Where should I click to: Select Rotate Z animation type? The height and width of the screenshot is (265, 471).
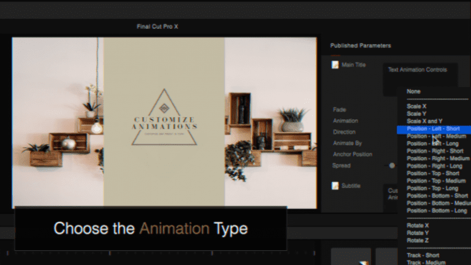tap(418, 240)
